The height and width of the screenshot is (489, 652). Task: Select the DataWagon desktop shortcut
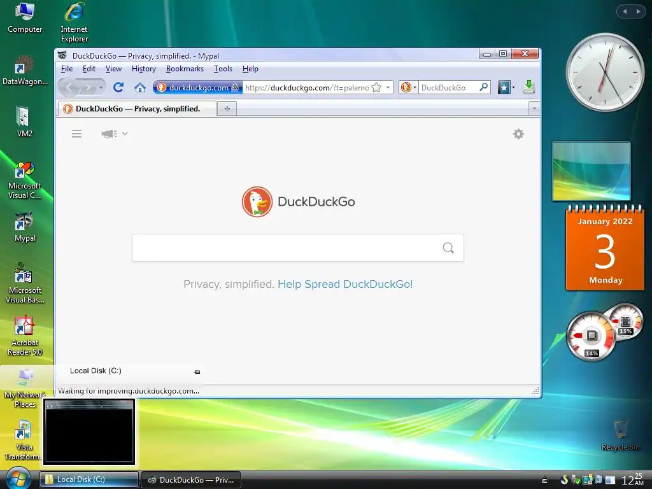[25, 71]
